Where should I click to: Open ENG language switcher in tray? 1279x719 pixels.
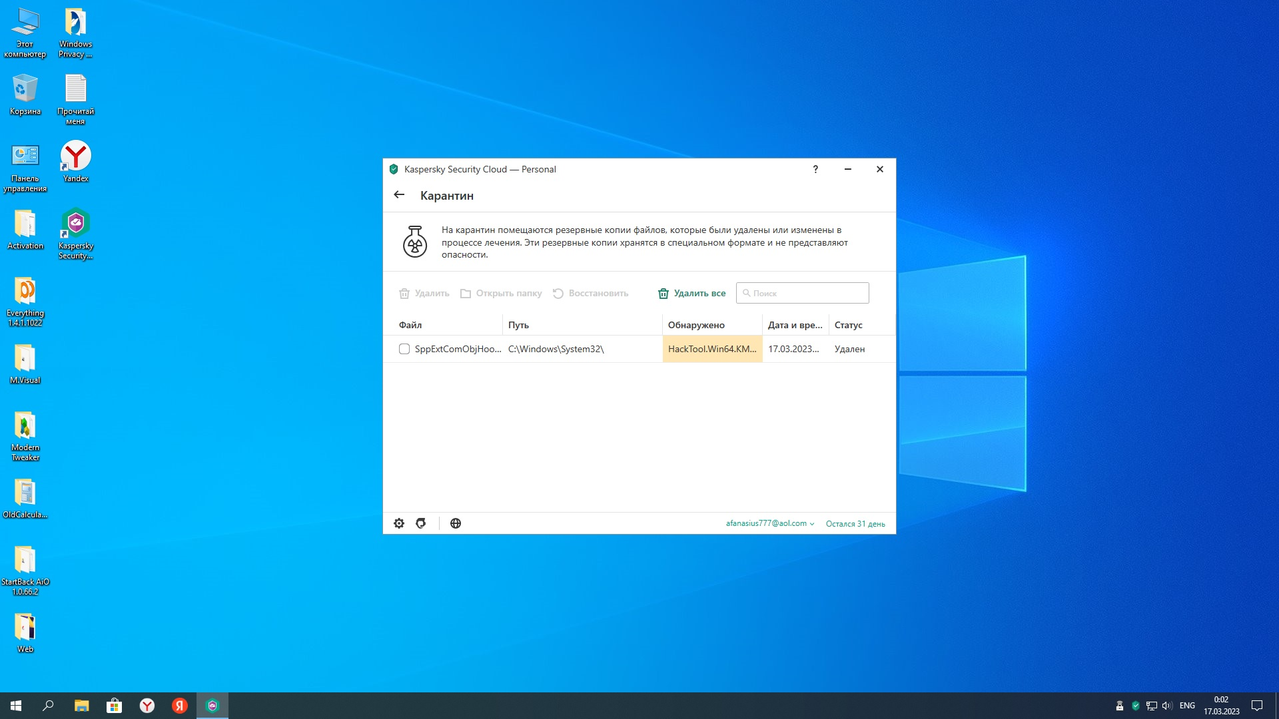[1187, 706]
